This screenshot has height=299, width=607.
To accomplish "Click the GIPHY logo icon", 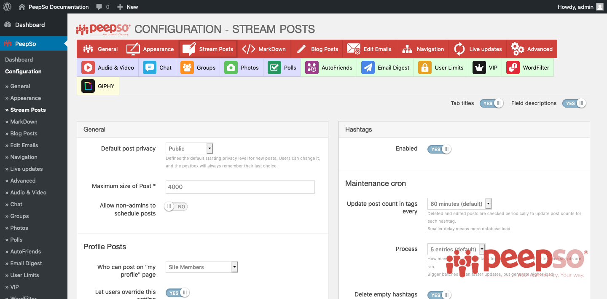I will pyautogui.click(x=88, y=86).
